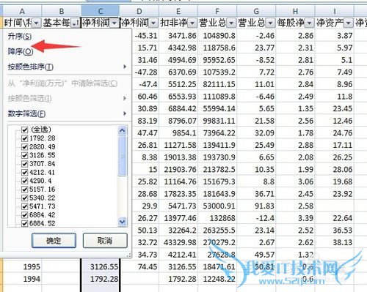Click the filter list scrollbar thumb
The width and height of the screenshot is (367, 292).
click(x=122, y=156)
